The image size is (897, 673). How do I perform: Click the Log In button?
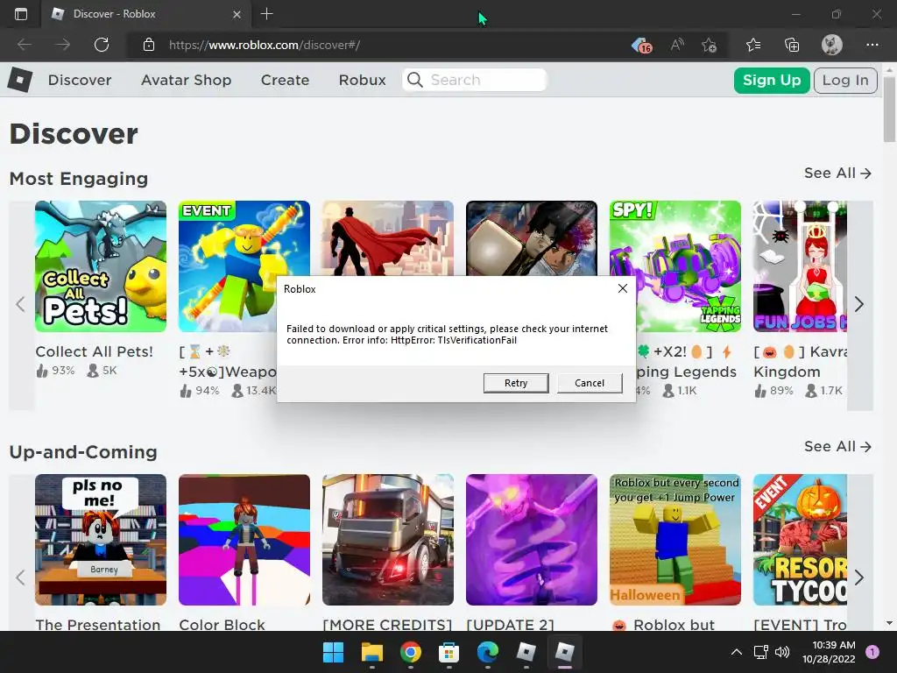pyautogui.click(x=845, y=80)
